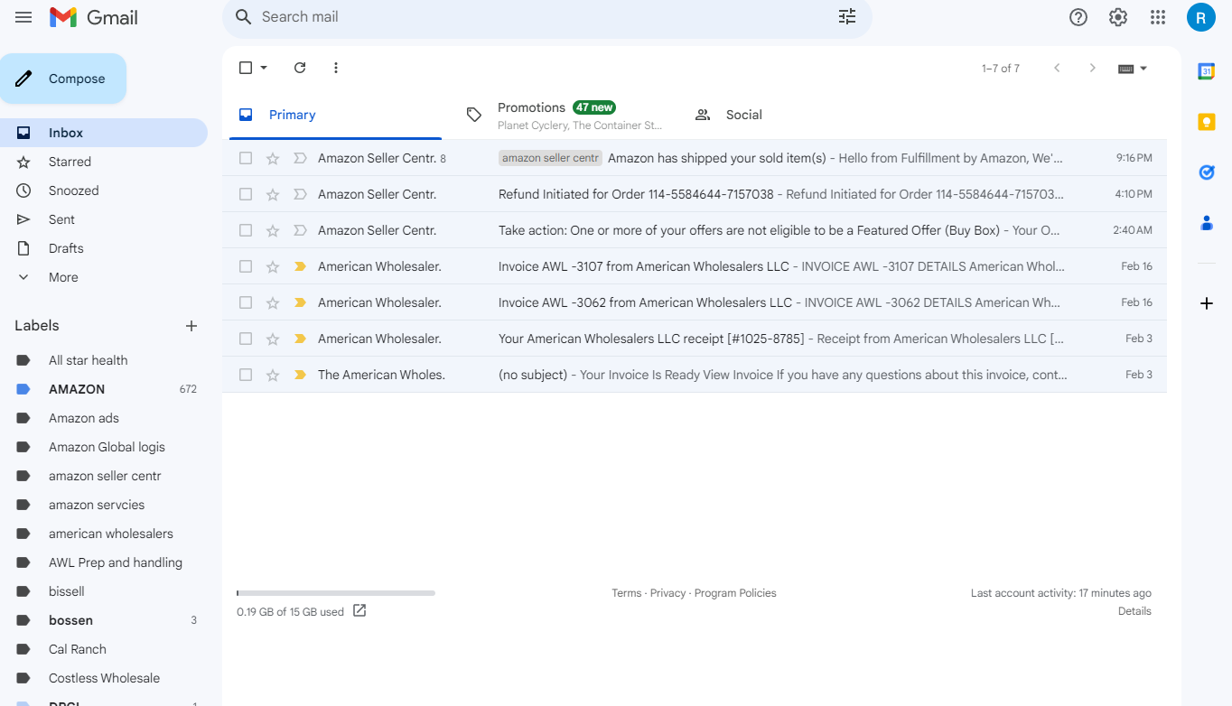The height and width of the screenshot is (706, 1232).
Task: Click the Compose button
Action: tap(63, 79)
